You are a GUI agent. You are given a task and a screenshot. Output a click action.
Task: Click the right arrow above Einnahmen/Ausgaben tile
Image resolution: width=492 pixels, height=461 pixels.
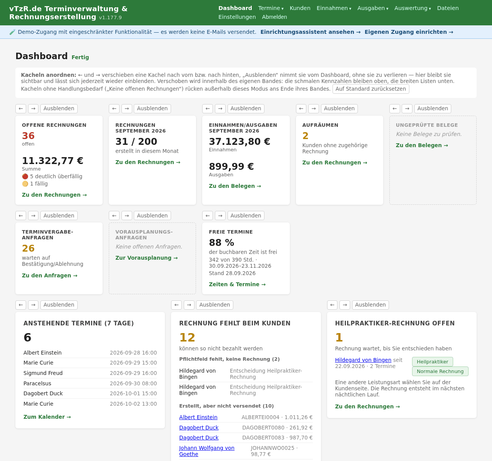[x=220, y=109]
